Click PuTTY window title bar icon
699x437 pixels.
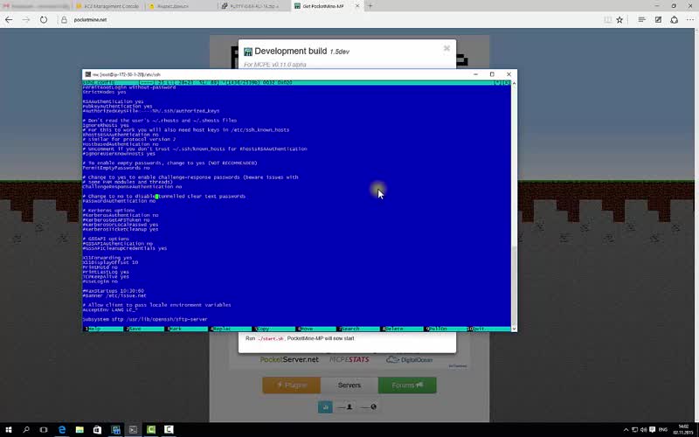(x=88, y=74)
